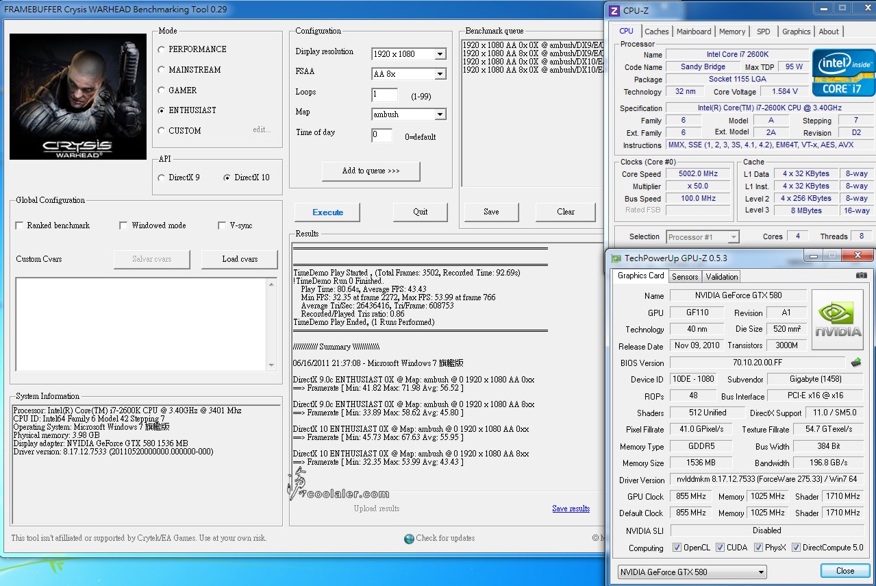Viewport: 876px width, 586px height.
Task: Click the Add to queue button
Action: (x=371, y=171)
